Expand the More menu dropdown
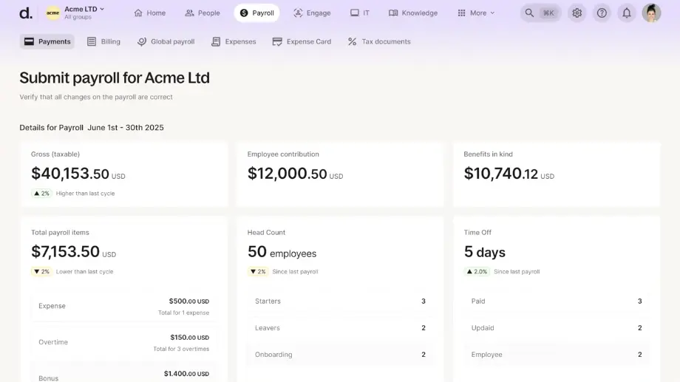 coord(477,13)
